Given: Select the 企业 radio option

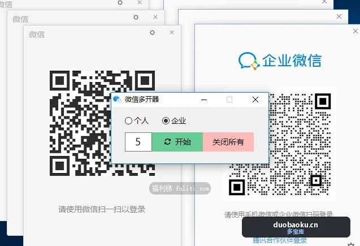Looking at the screenshot, I should pos(174,120).
